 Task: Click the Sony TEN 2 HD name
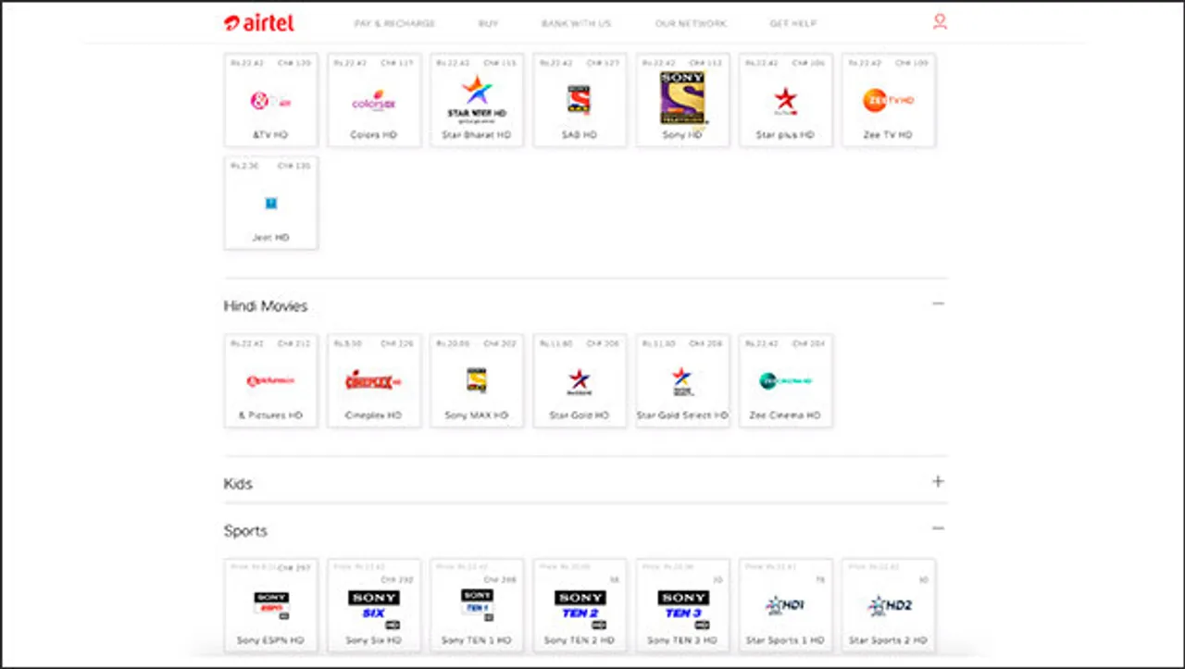(580, 640)
